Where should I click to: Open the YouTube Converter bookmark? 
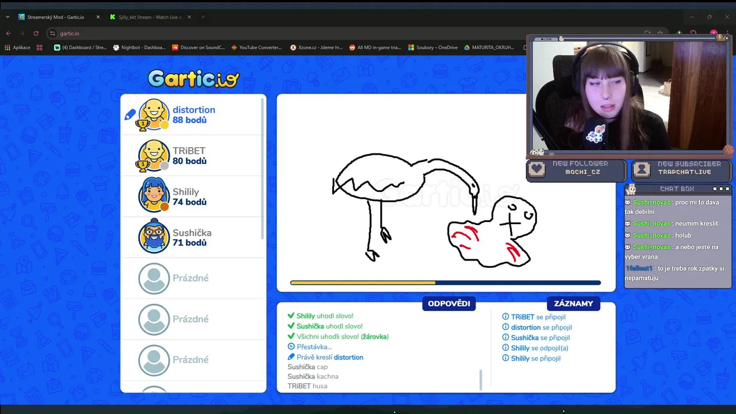(x=256, y=48)
